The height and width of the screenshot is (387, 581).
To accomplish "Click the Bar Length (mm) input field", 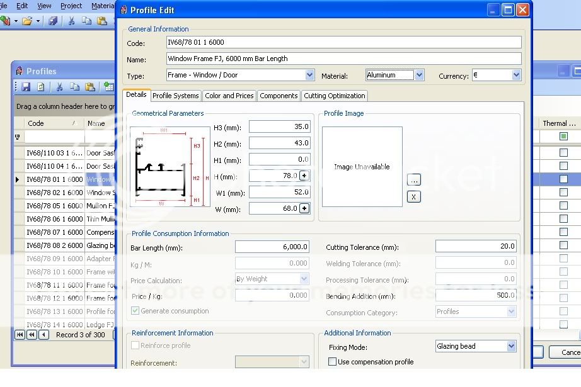I will click(272, 247).
